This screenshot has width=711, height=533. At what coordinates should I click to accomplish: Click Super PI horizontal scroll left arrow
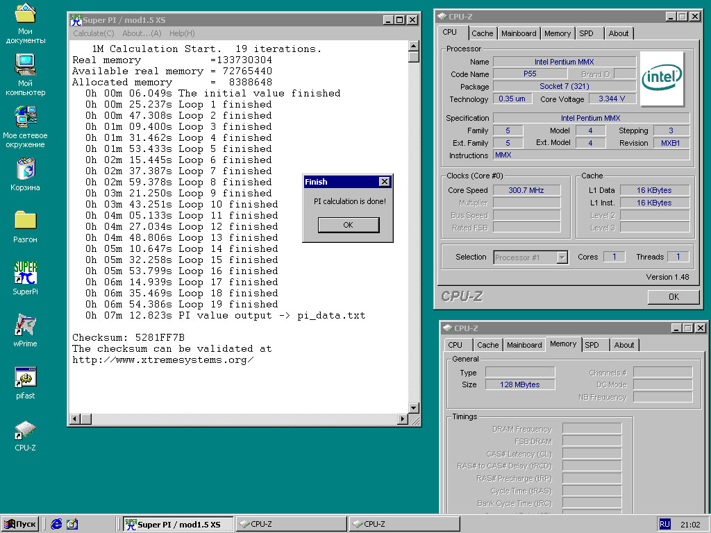point(76,419)
